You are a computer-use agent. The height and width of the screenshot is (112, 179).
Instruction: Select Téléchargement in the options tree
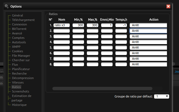23,20
